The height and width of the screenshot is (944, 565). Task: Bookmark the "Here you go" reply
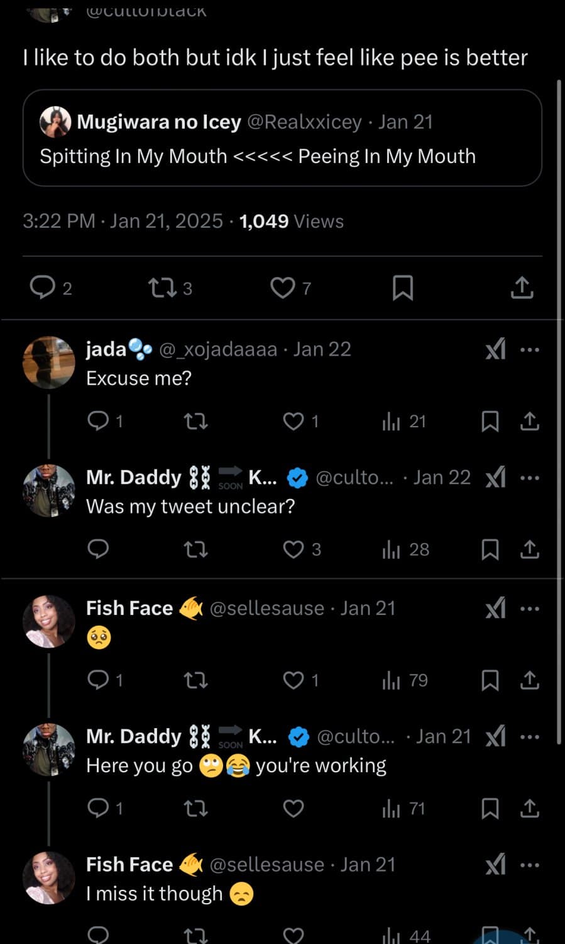click(x=490, y=808)
